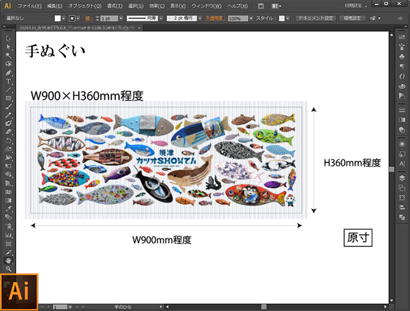
Task: Click the fill color swatch in control bar
Action: (58, 19)
